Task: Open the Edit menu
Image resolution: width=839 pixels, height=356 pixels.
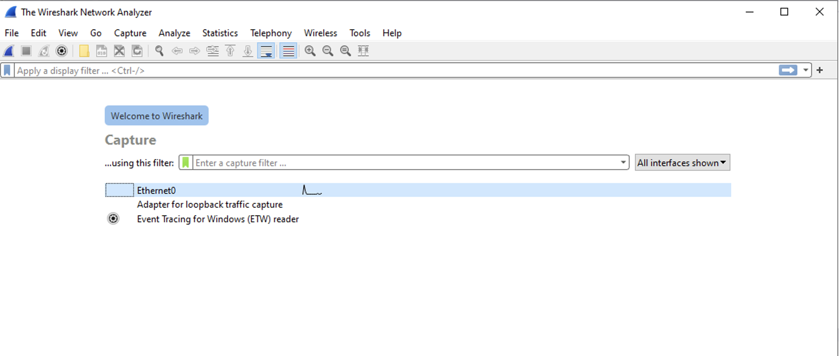Action: 38,33
